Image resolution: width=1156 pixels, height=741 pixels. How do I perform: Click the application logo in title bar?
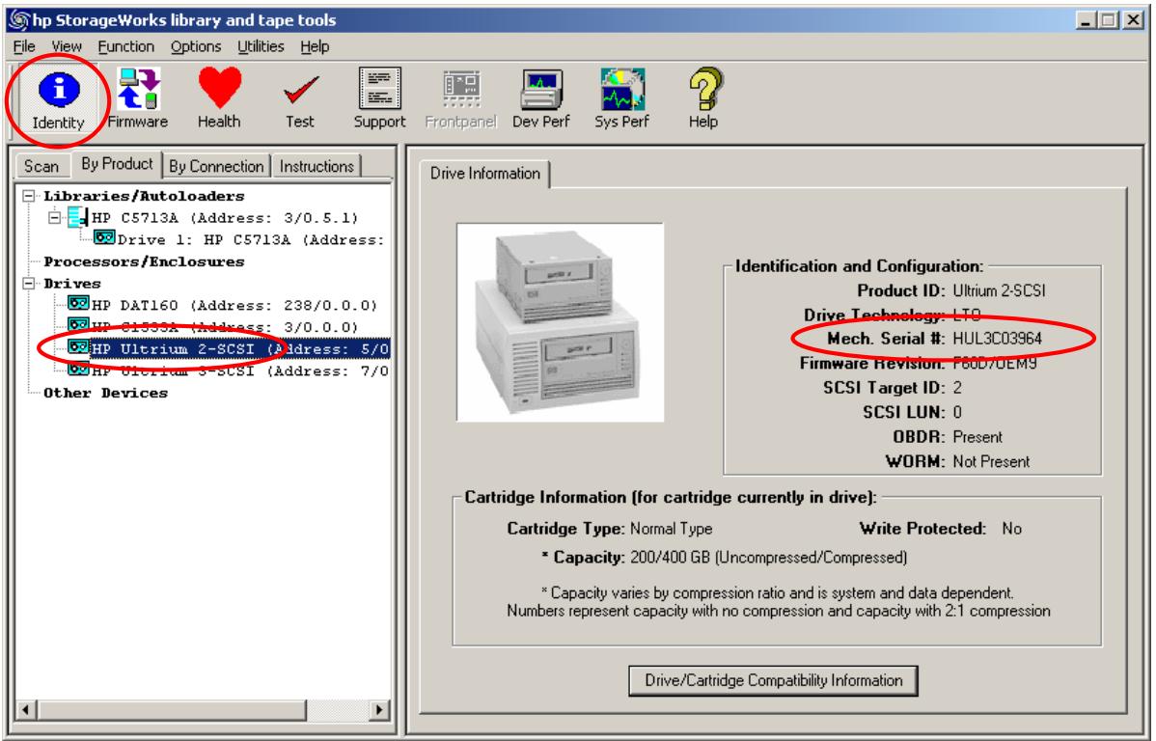17,20
